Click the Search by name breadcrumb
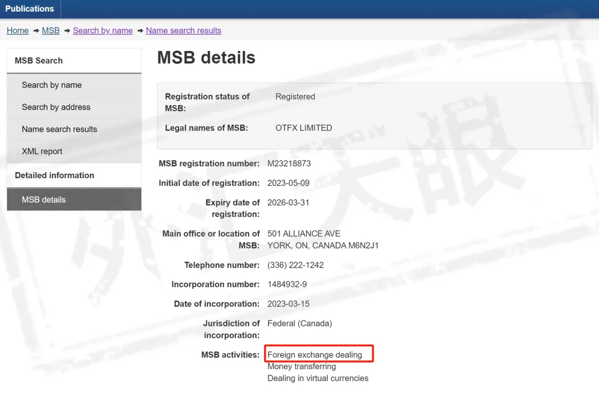Viewport: 599px width, 404px height. 103,30
